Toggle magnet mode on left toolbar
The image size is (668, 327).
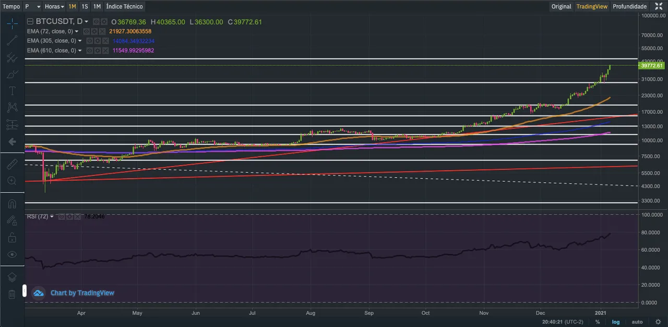coord(12,204)
